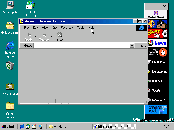174x130 pixels.
Task: Expand the Address bar dropdown list
Action: pyautogui.click(x=132, y=46)
